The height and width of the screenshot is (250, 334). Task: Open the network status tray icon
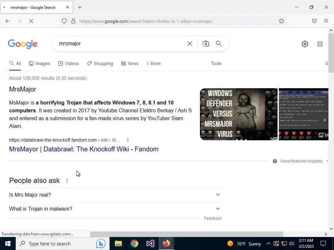pyautogui.click(x=284, y=243)
